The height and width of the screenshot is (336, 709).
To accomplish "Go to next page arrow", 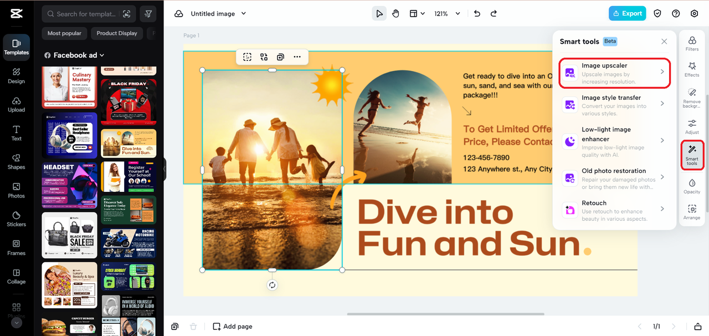I will point(674,327).
